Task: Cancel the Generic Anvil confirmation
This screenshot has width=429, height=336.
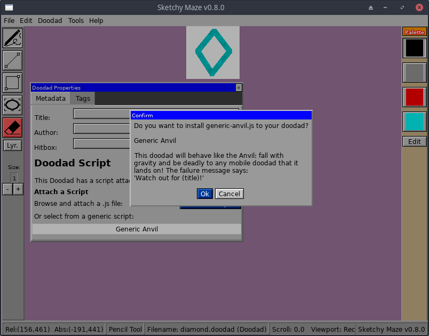Action: pyautogui.click(x=229, y=194)
